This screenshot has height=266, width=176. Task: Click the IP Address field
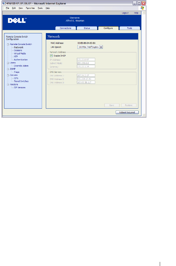pos(86,60)
